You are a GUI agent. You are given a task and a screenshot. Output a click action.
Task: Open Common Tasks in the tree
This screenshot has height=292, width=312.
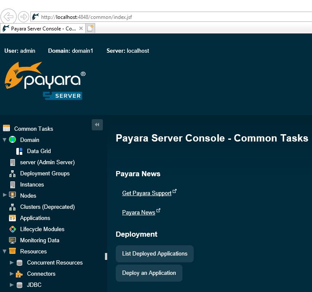pyautogui.click(x=33, y=129)
